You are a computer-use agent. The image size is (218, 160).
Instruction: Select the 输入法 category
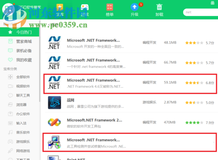[21, 123]
